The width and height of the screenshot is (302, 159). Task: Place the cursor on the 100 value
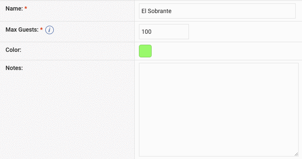coord(147,32)
